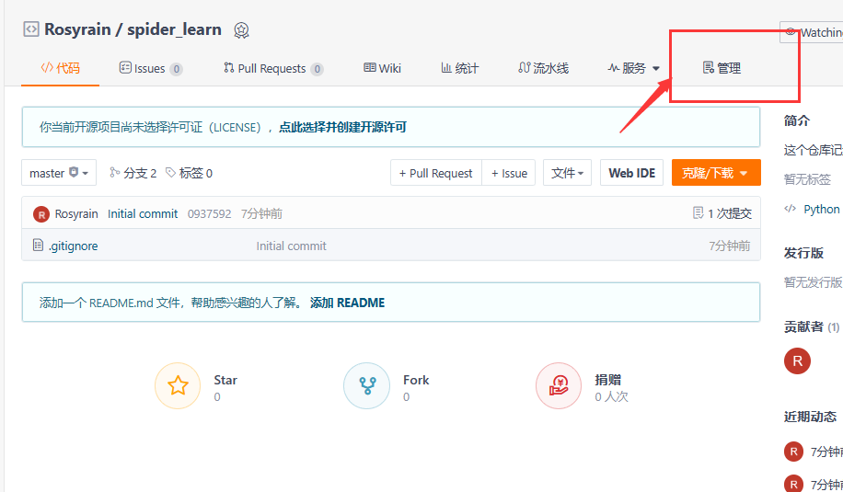The image size is (843, 492).
Task: Click the 暂无标签 text
Action: click(807, 178)
